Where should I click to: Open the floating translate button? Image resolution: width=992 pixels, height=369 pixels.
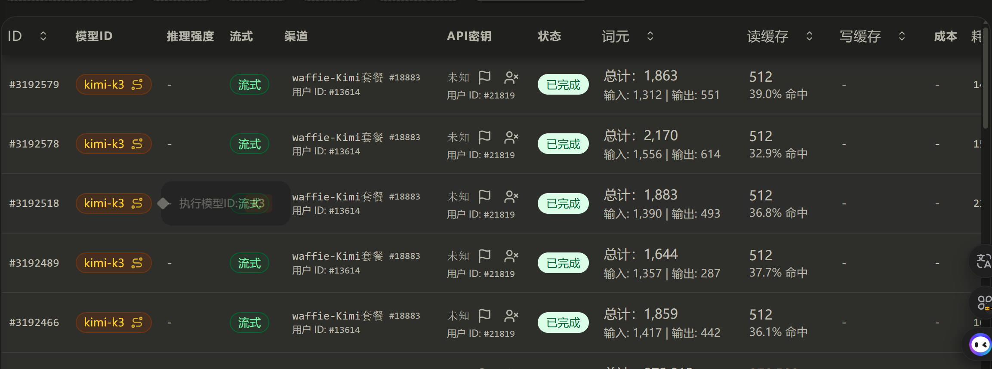[x=982, y=261]
